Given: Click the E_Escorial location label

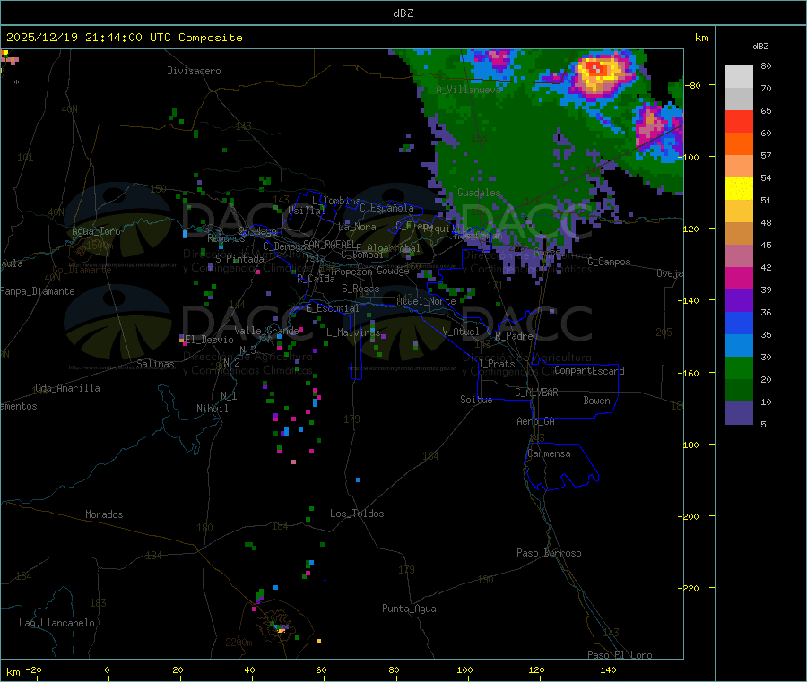Looking at the screenshot, I should coord(332,308).
